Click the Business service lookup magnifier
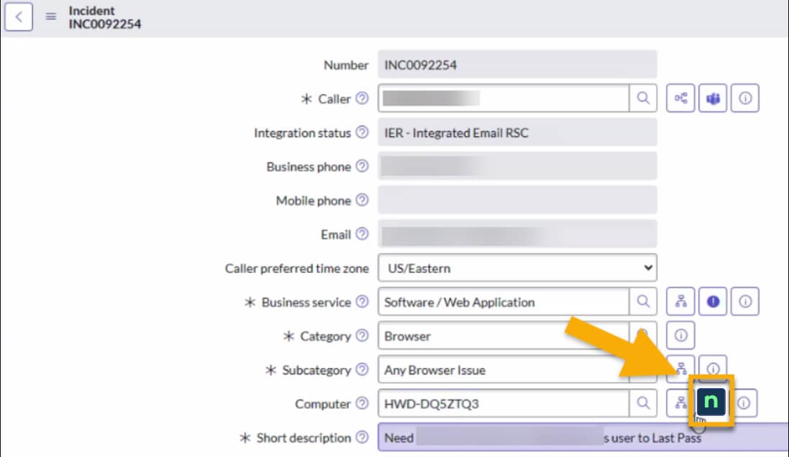 (x=643, y=303)
